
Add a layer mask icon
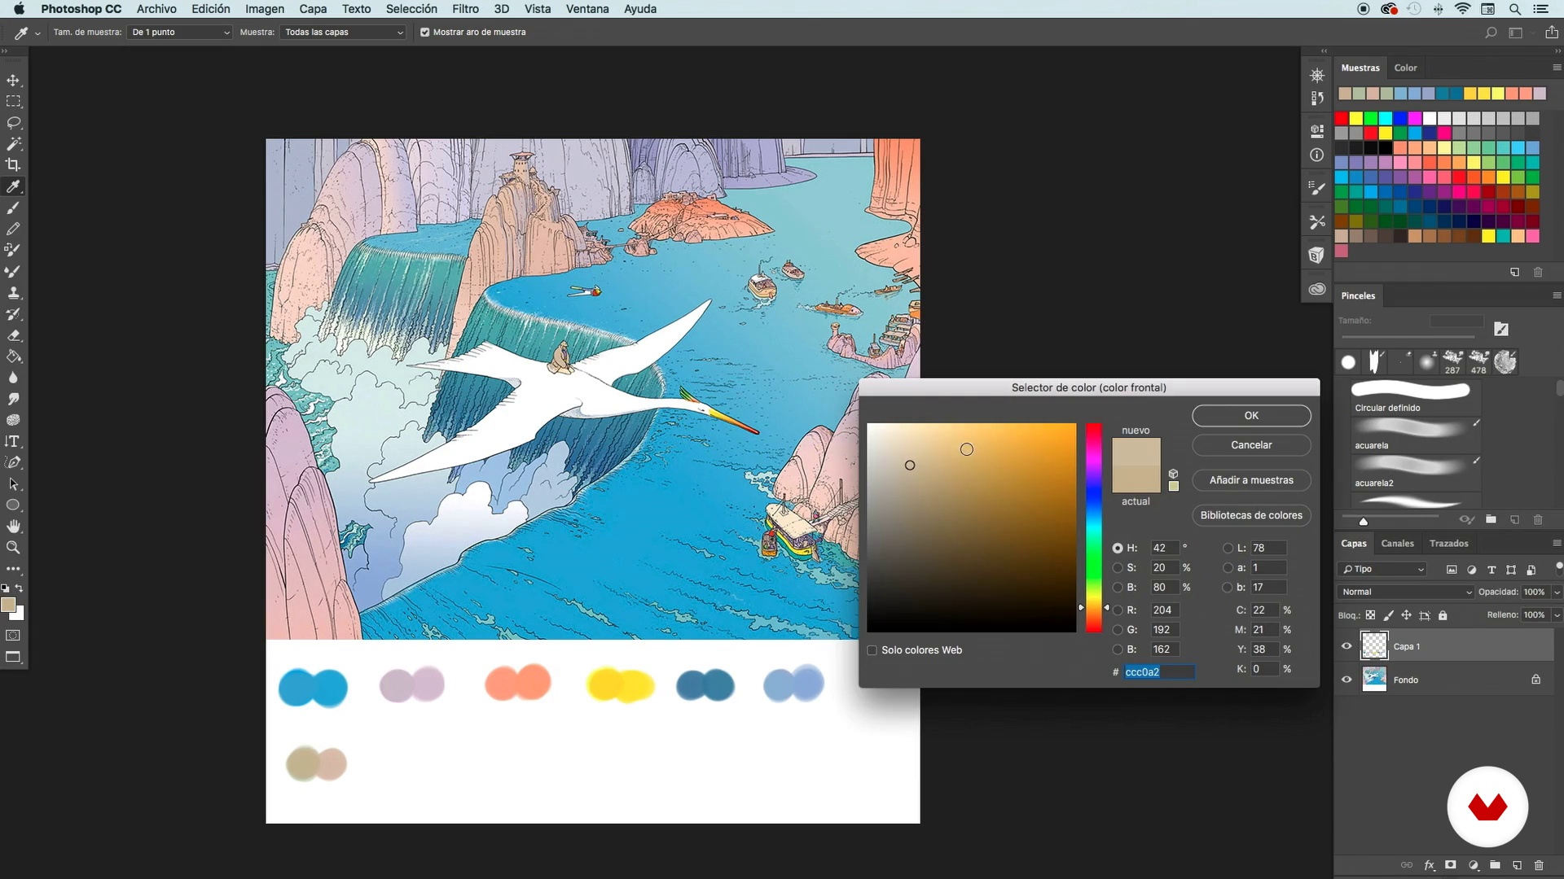1451,865
